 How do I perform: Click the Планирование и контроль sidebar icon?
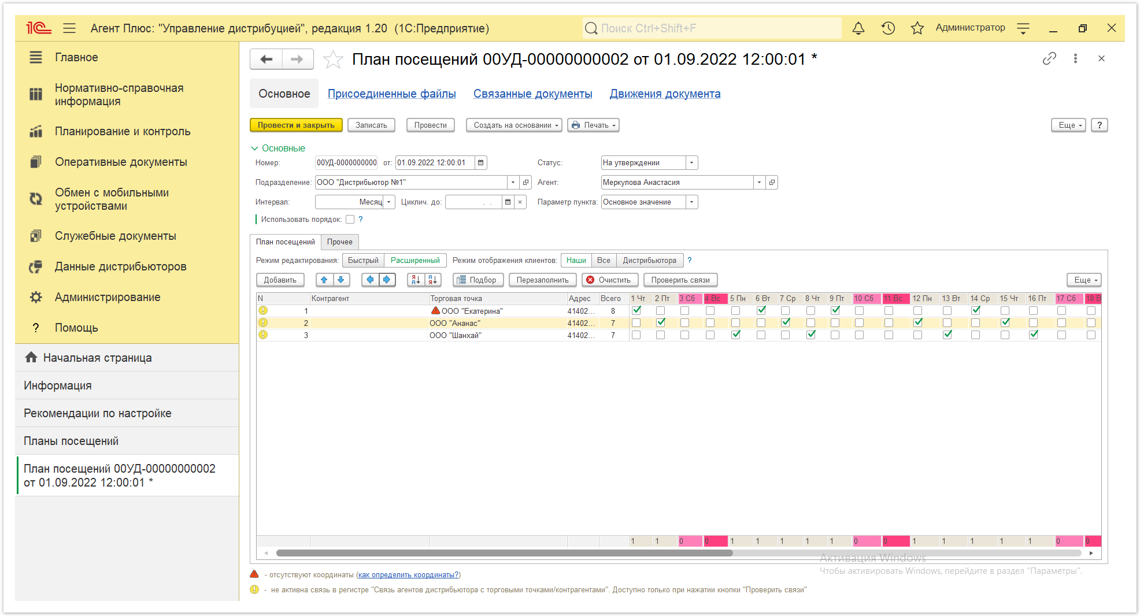(x=36, y=132)
